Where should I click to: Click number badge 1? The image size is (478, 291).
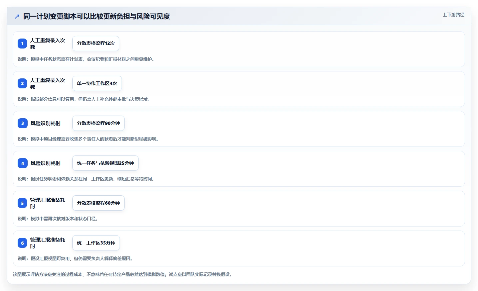(22, 44)
